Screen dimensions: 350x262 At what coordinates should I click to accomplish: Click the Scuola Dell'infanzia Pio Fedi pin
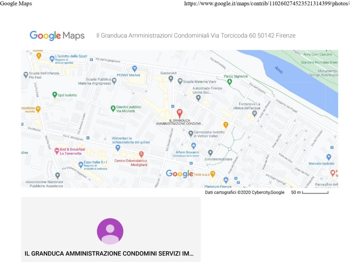click(26, 75)
